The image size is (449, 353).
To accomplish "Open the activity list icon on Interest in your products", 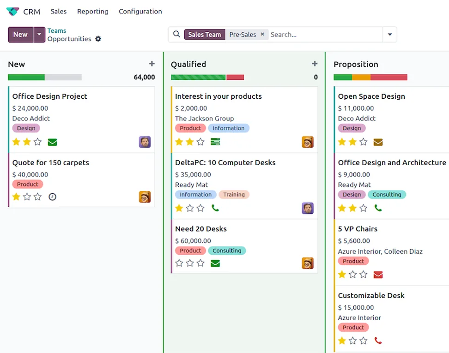I will (215, 142).
